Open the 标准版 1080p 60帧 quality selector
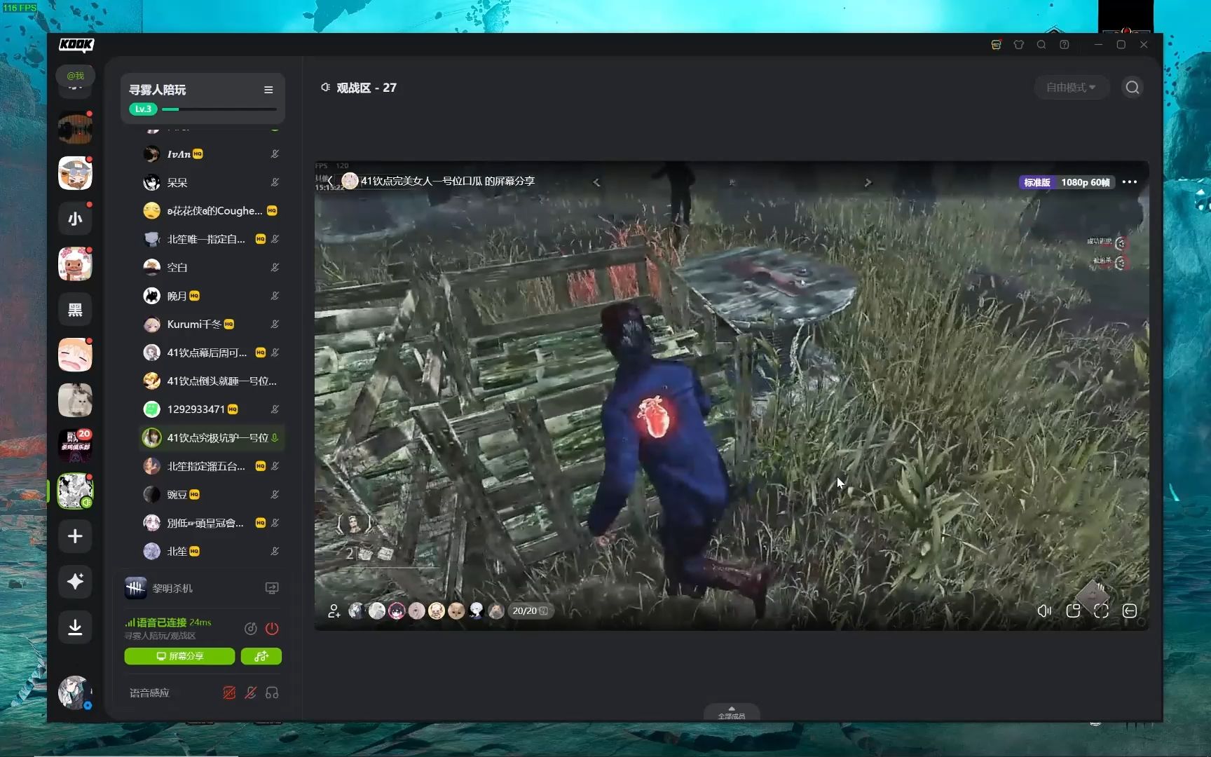The width and height of the screenshot is (1211, 757). pyautogui.click(x=1067, y=182)
